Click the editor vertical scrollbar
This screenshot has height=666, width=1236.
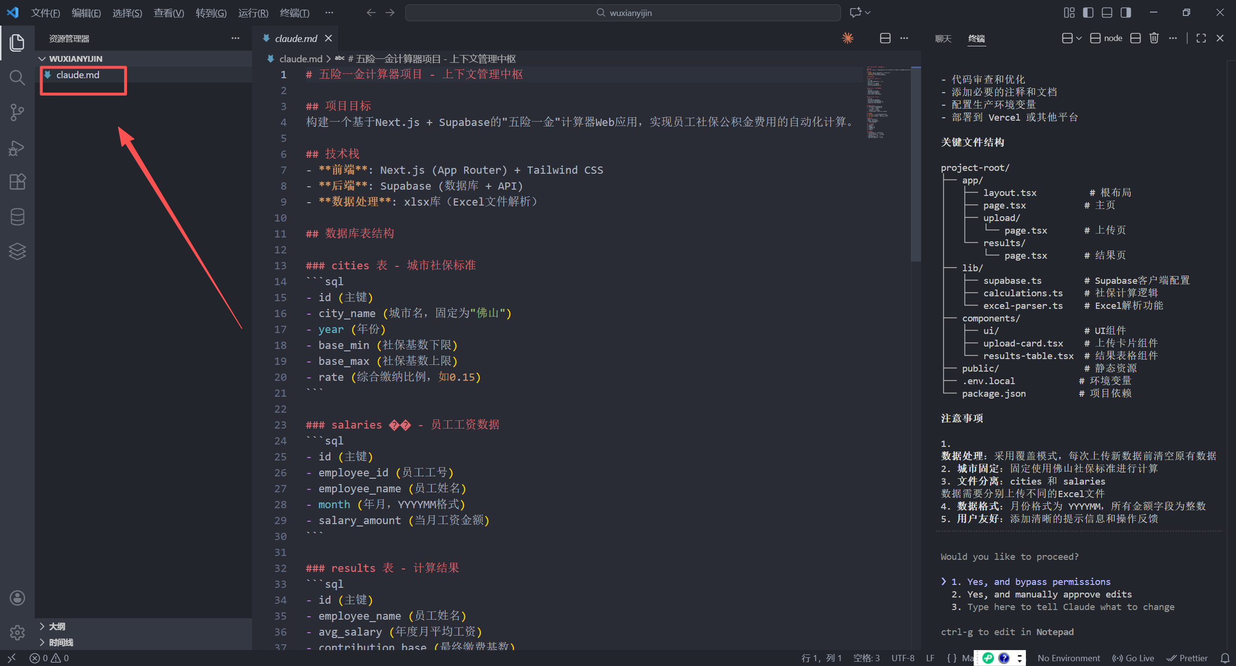point(916,164)
